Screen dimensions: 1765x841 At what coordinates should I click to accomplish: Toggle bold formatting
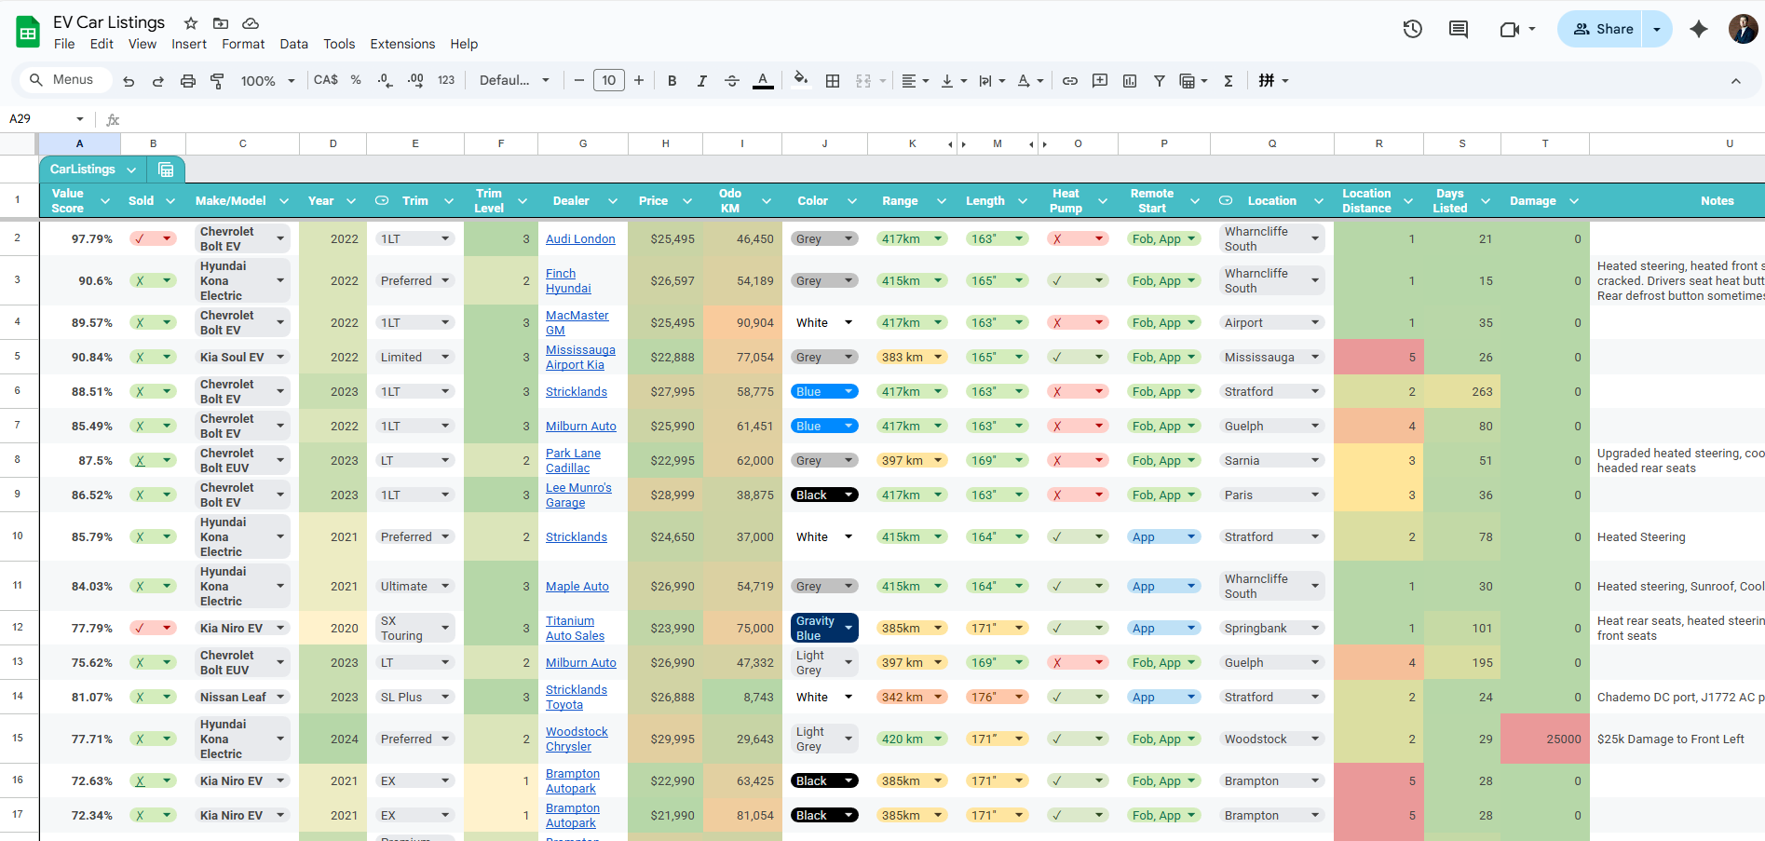(x=672, y=80)
